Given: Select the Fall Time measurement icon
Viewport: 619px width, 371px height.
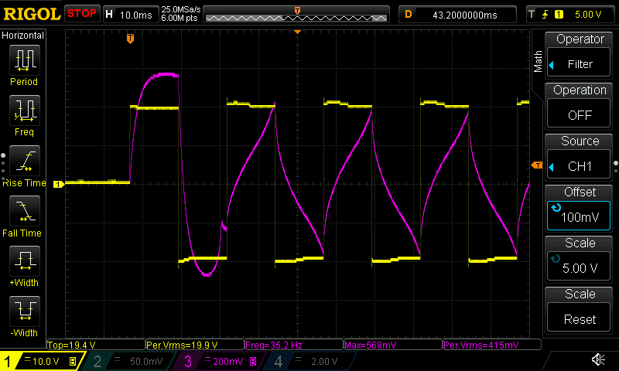Looking at the screenshot, I should pos(25,211).
